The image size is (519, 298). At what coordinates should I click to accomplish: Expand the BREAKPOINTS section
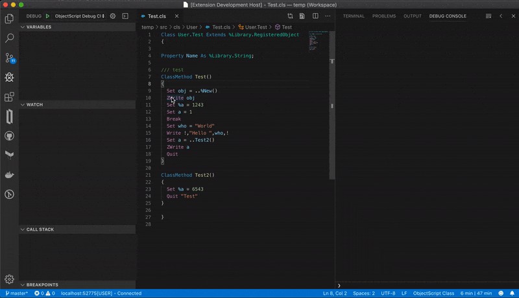42,284
